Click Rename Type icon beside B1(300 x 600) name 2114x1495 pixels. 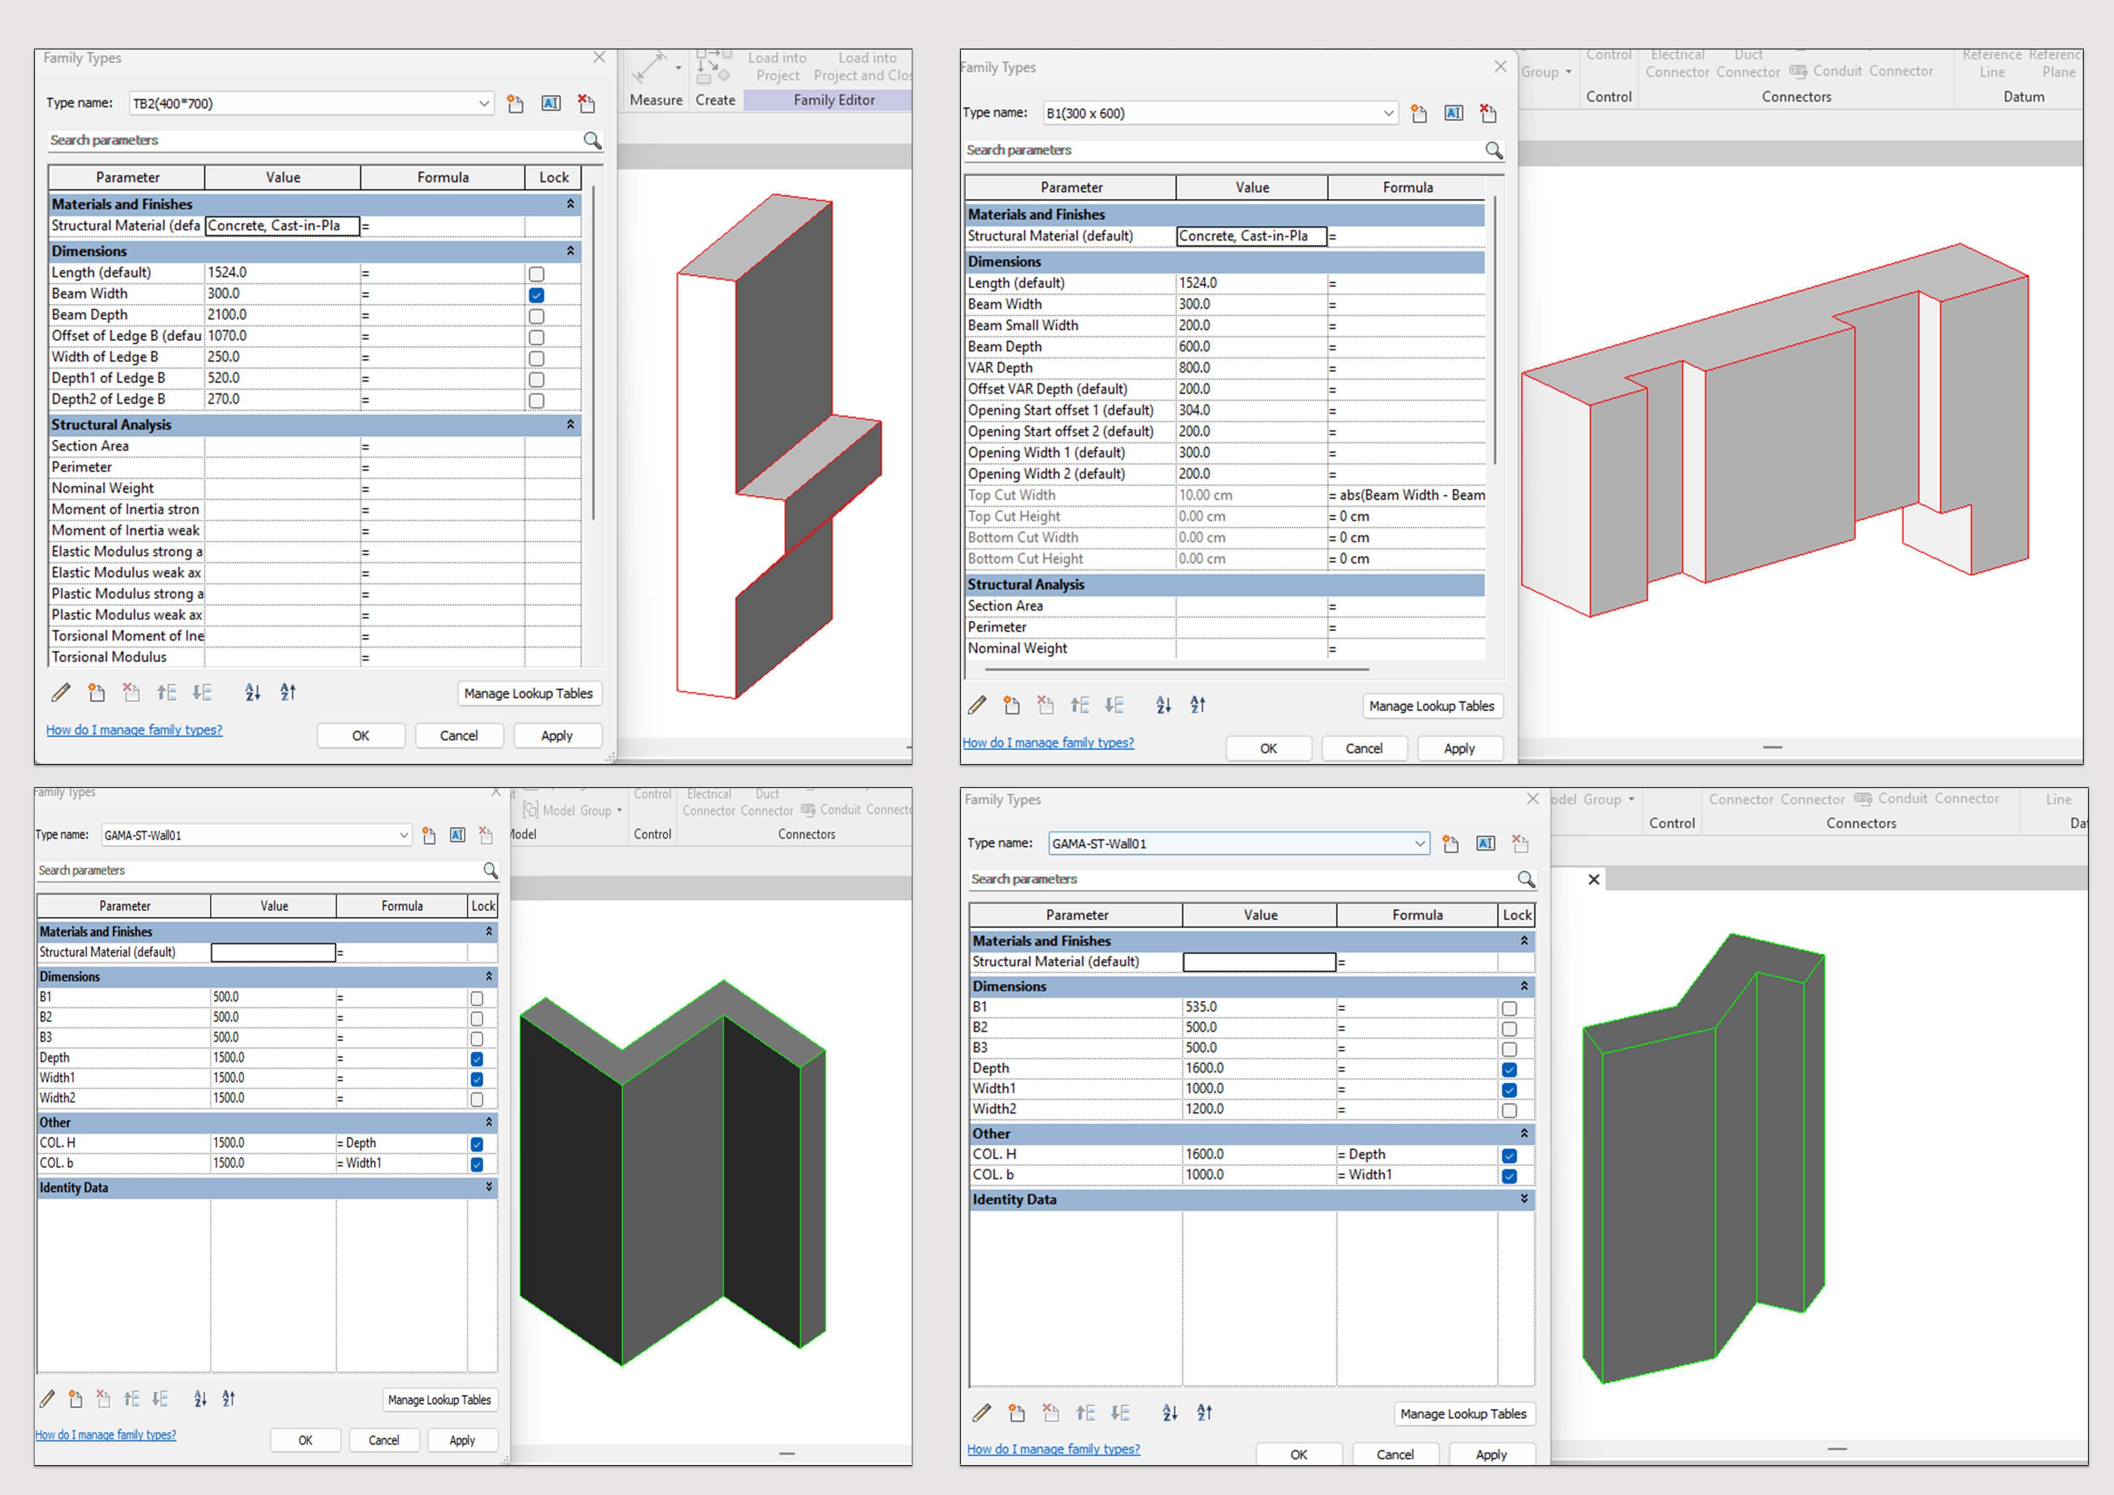point(1453,113)
